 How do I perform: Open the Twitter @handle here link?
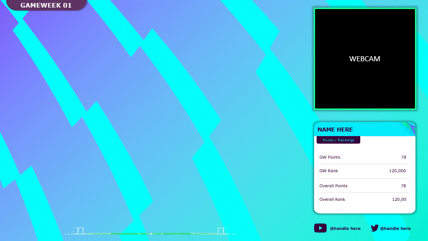395,228
